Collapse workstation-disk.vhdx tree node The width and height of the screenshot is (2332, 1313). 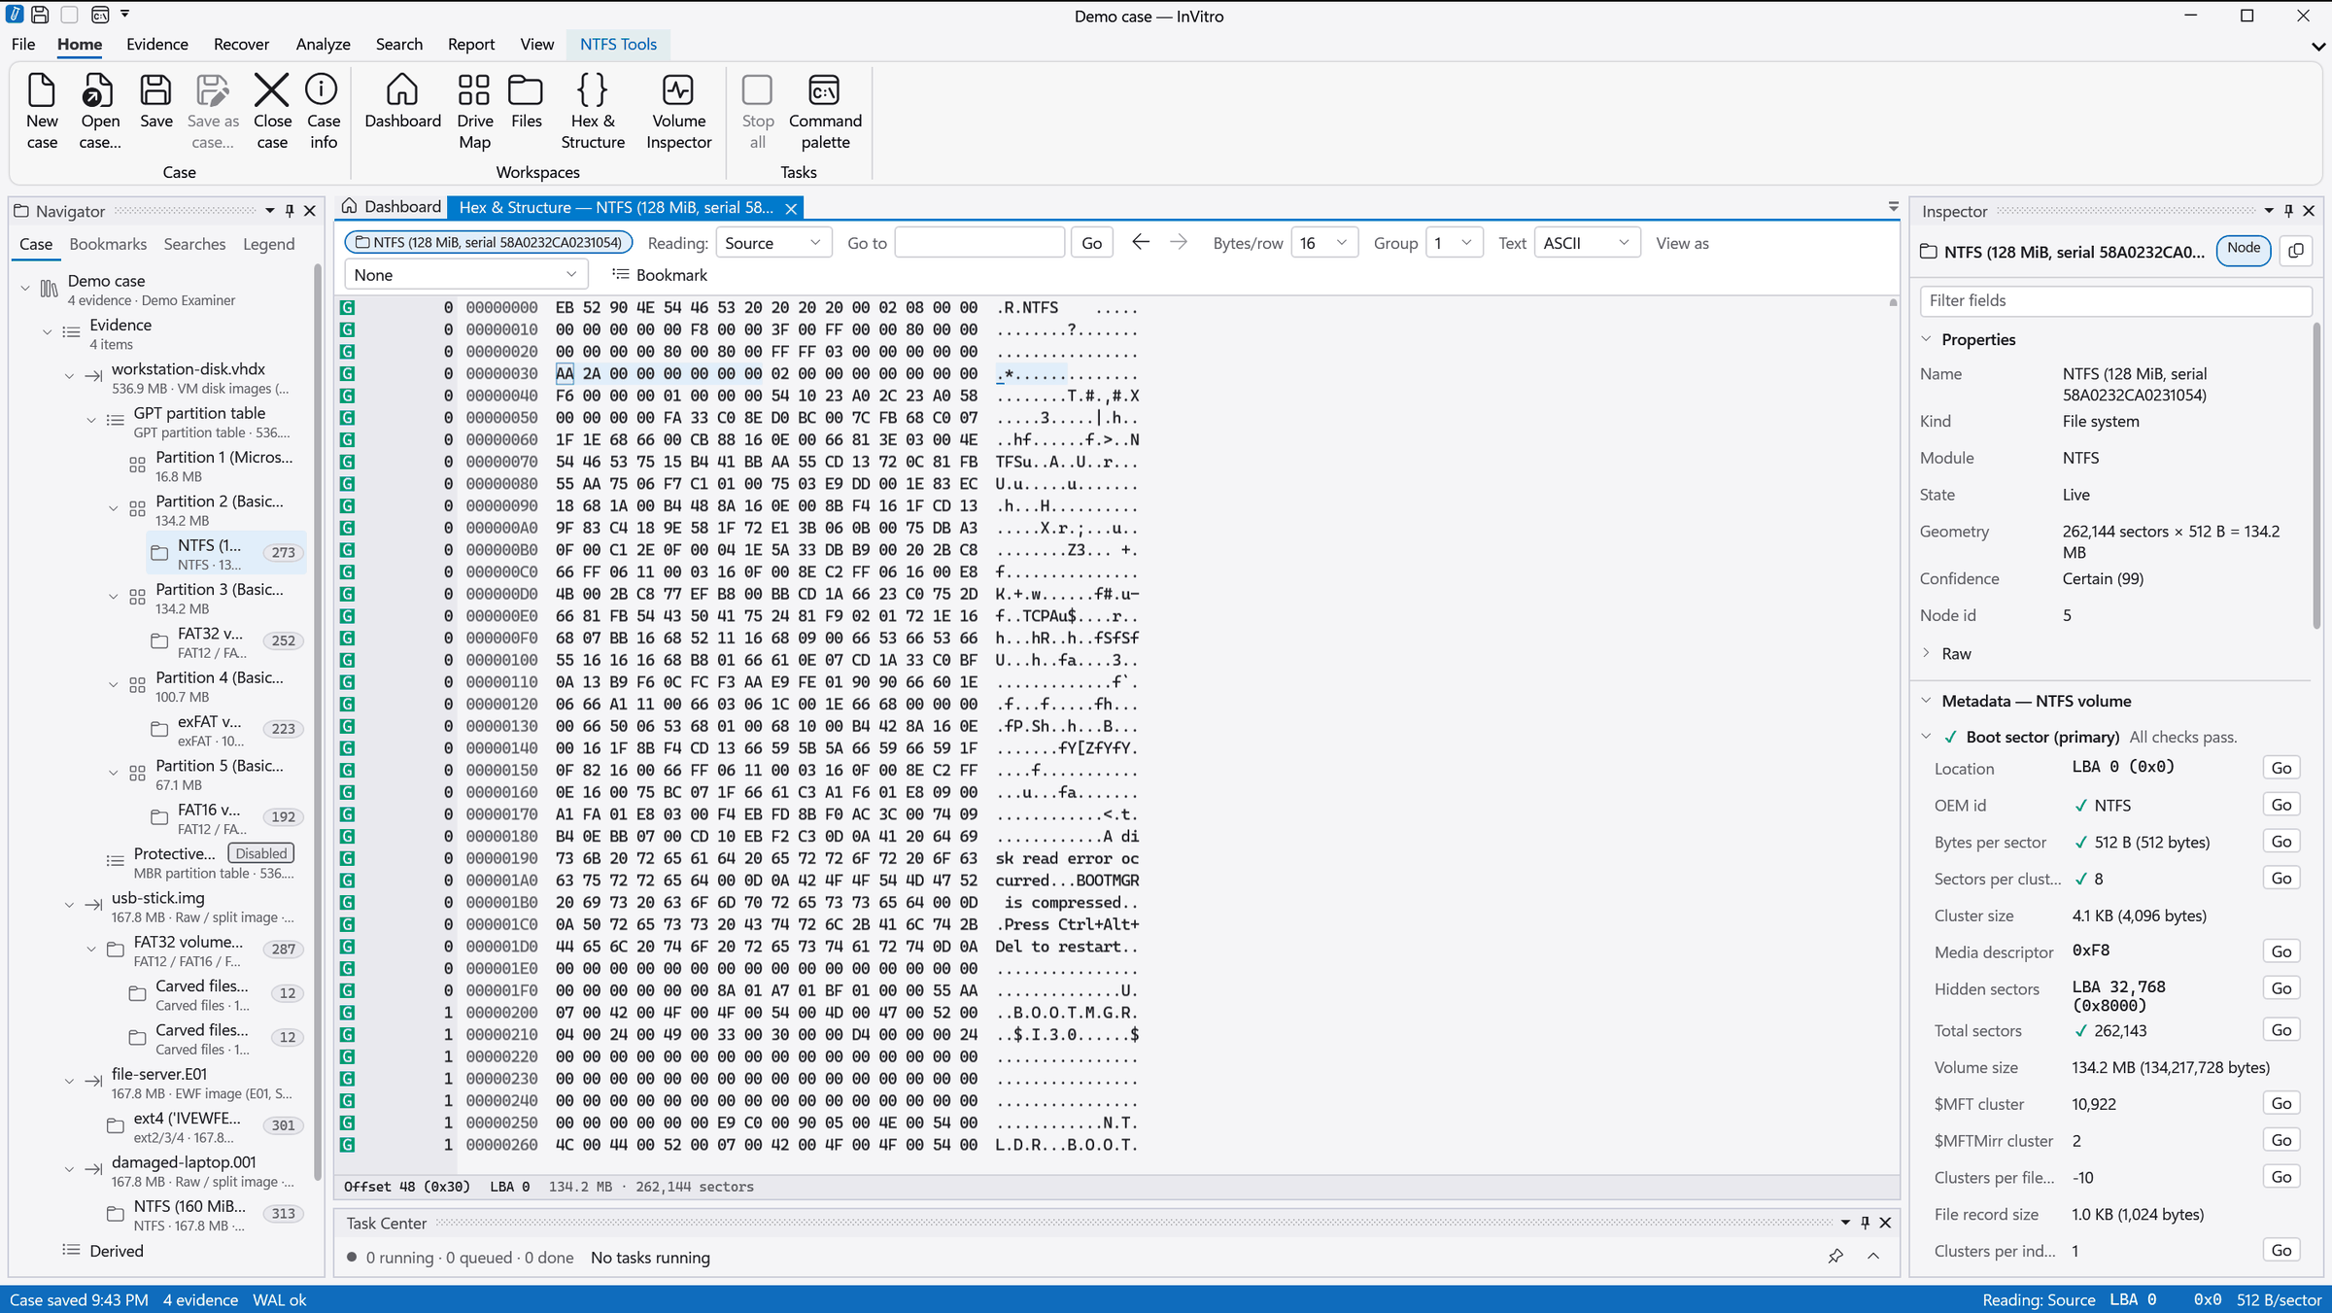(x=69, y=376)
